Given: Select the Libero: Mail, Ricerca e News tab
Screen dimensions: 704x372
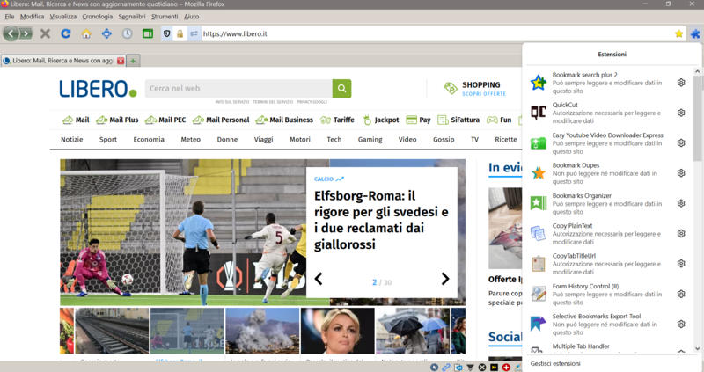Looking at the screenshot, I should [x=62, y=61].
